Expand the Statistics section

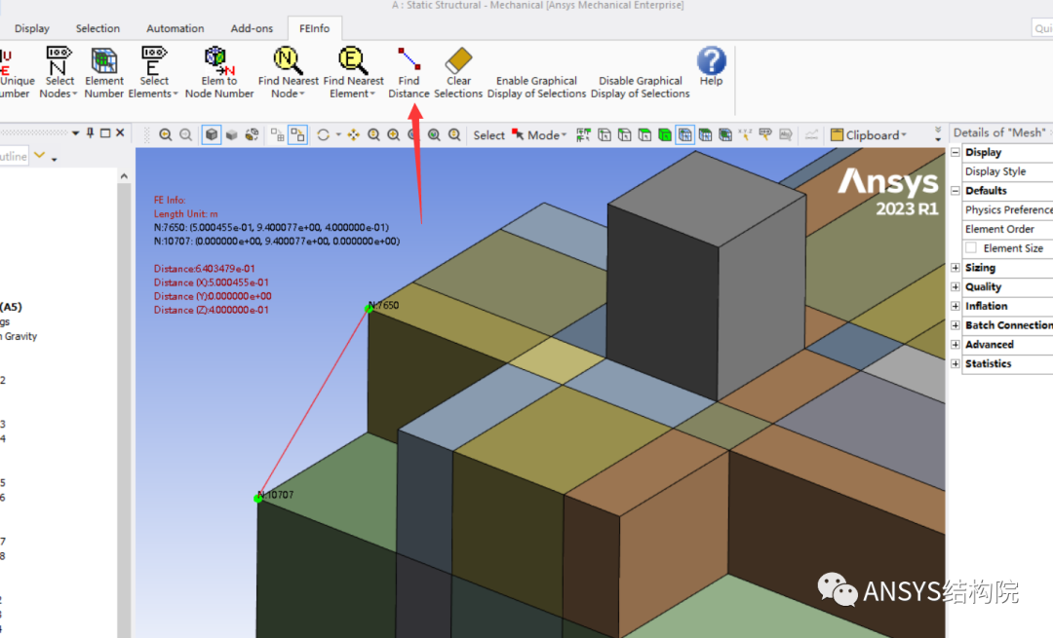955,363
